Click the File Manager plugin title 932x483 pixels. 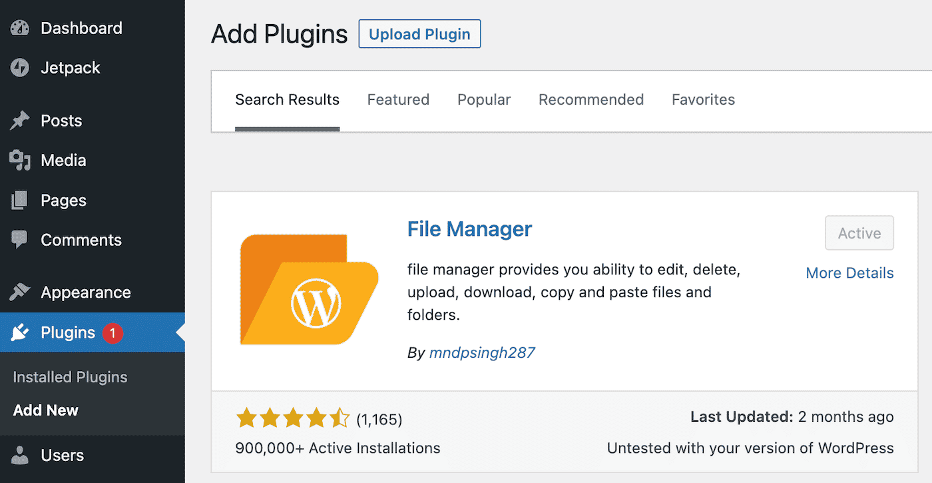[469, 229]
